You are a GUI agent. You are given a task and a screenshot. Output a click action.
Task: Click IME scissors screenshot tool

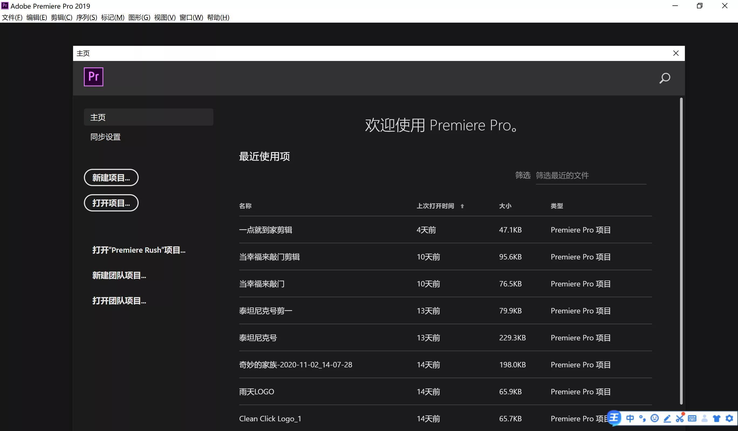680,418
